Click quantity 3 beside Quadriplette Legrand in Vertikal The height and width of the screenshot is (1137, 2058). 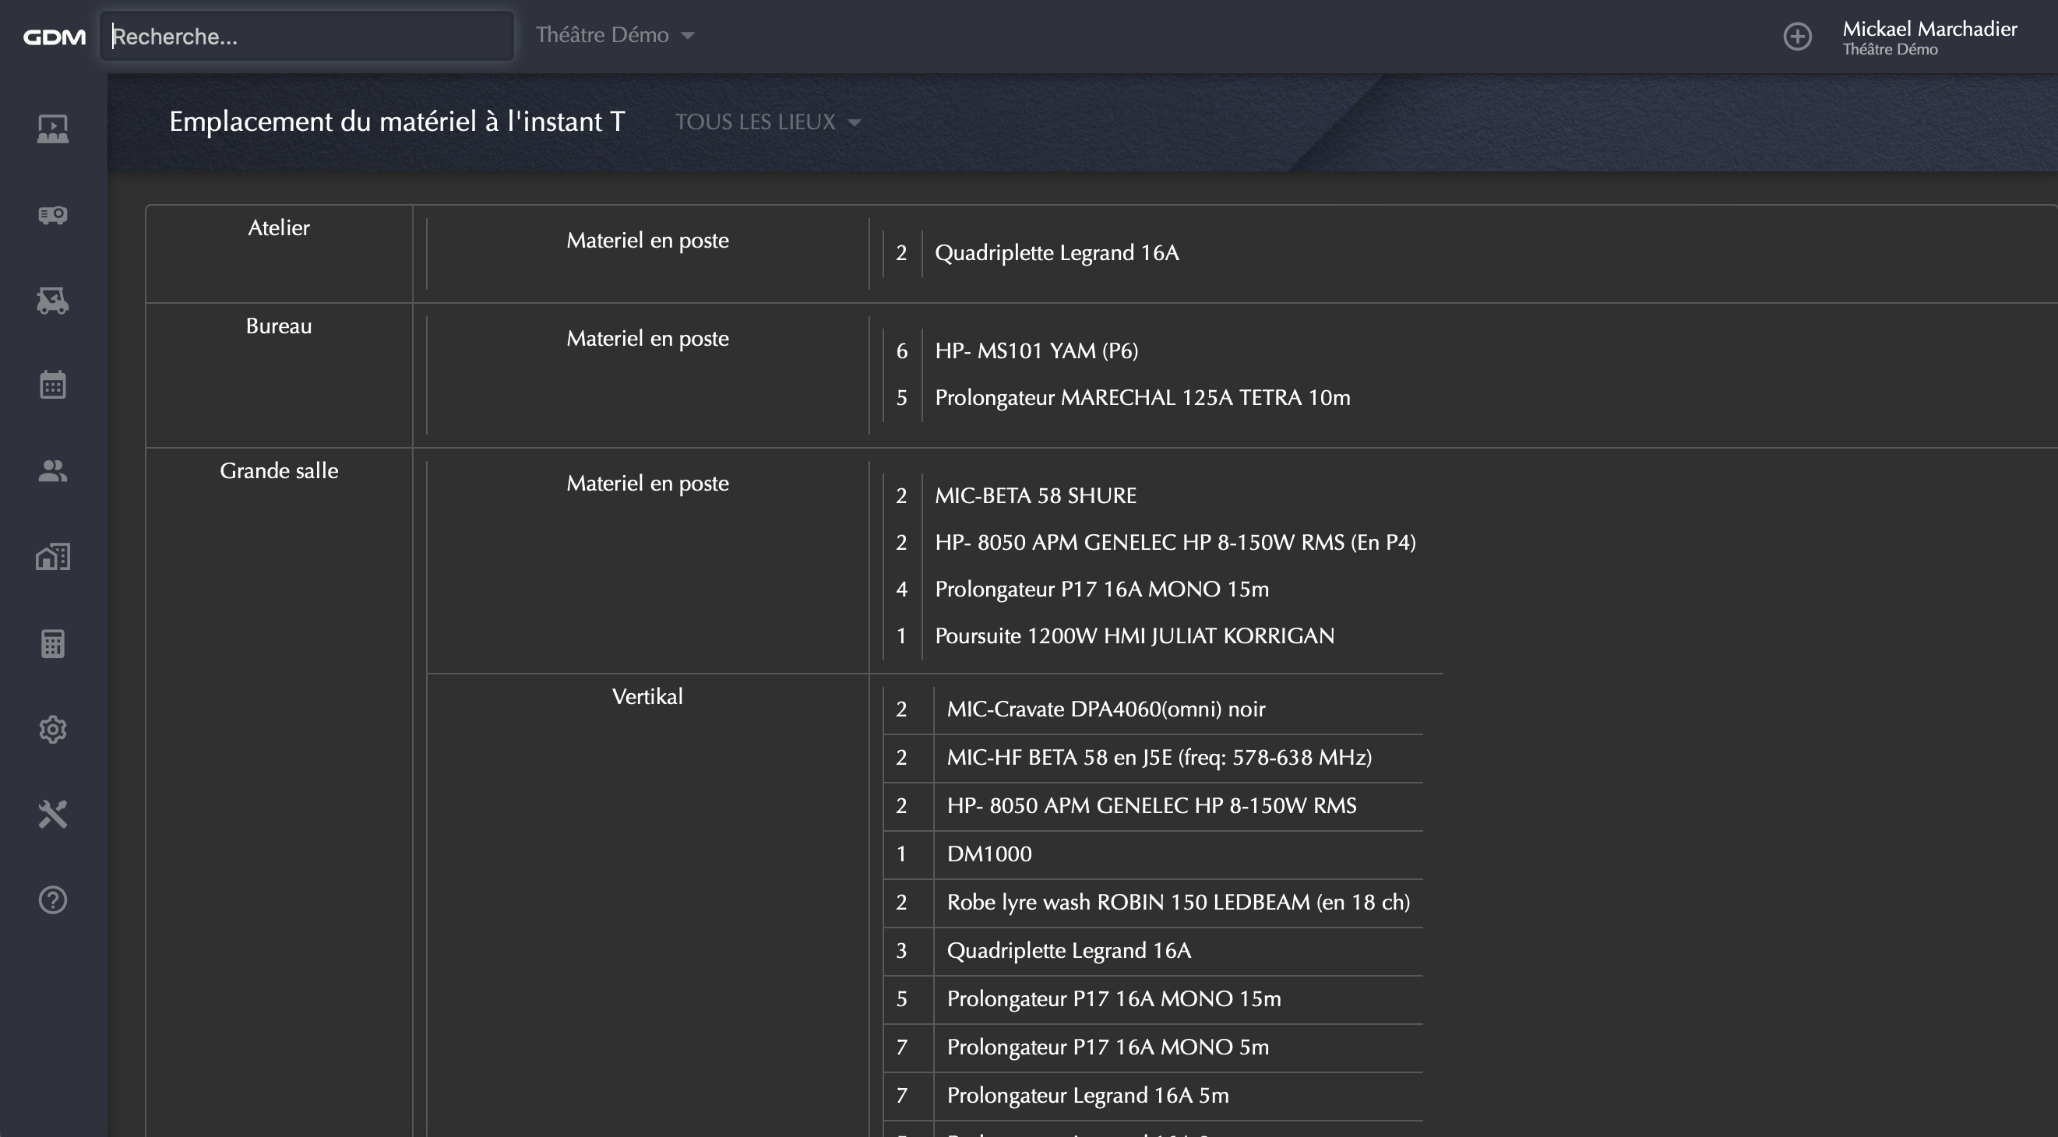point(901,951)
